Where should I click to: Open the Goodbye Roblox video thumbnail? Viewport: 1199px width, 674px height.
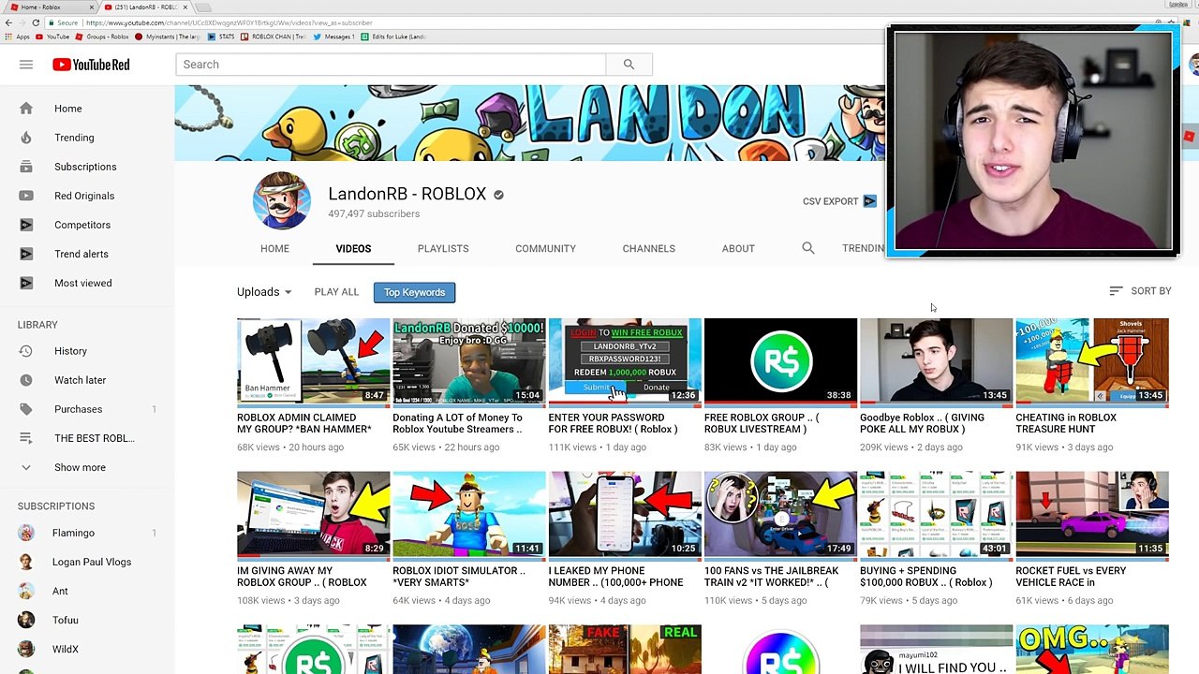coord(936,360)
